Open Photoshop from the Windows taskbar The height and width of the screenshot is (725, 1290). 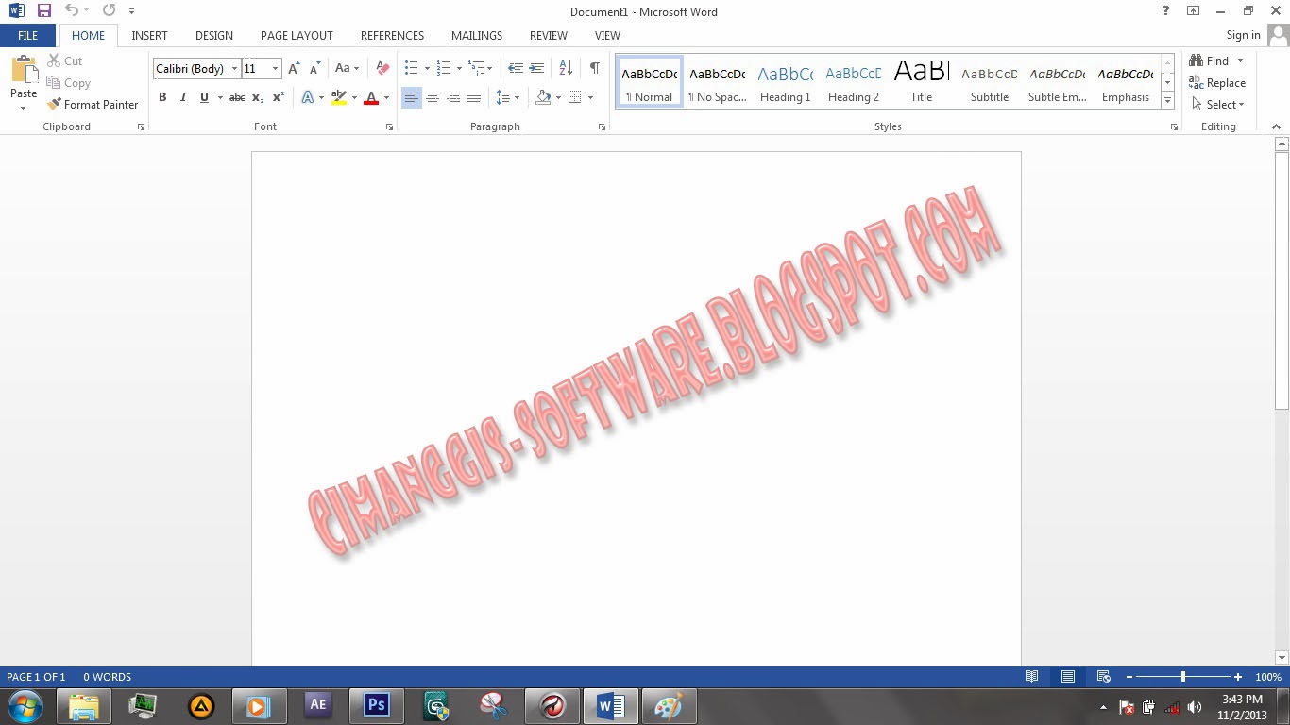[x=377, y=705]
